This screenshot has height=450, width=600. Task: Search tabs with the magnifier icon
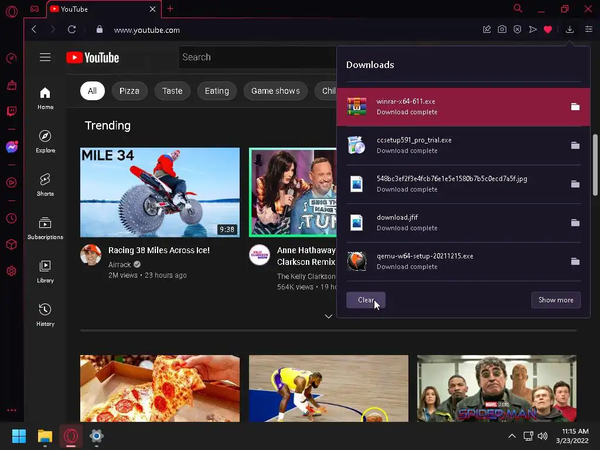(x=518, y=8)
